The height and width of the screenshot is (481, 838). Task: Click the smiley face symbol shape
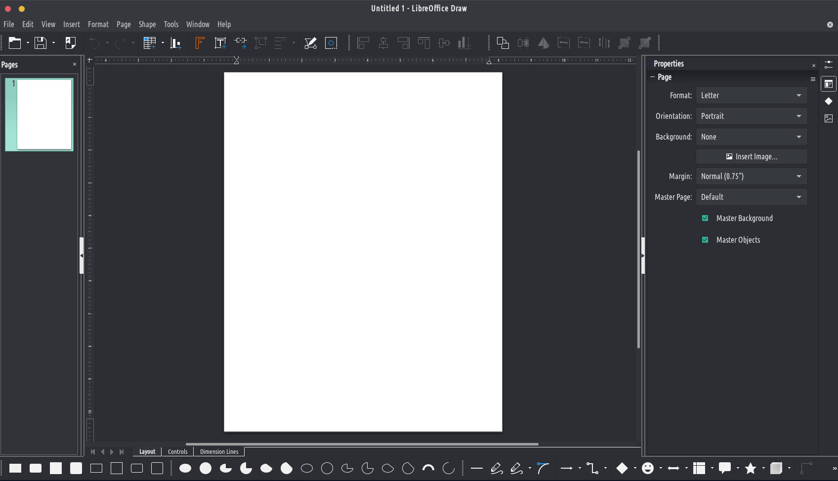[647, 468]
